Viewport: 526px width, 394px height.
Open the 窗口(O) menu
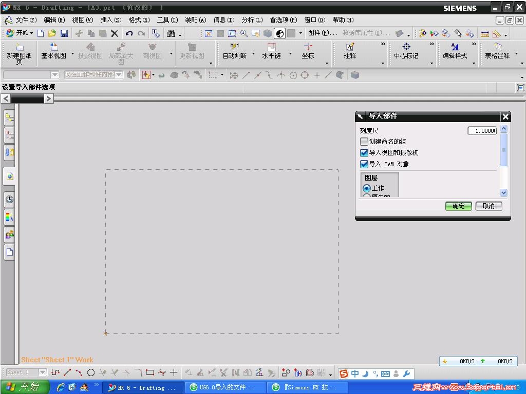(315, 20)
